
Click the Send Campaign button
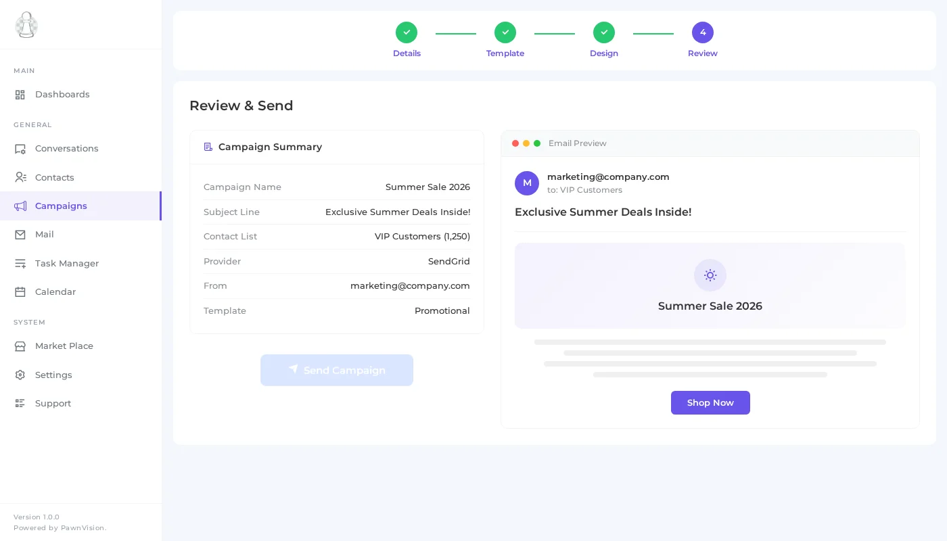[337, 370]
